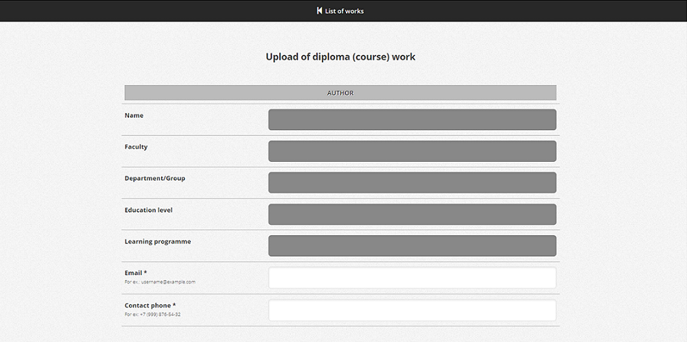Click the Department/Group disabled field
This screenshot has width=687, height=342.
412,183
